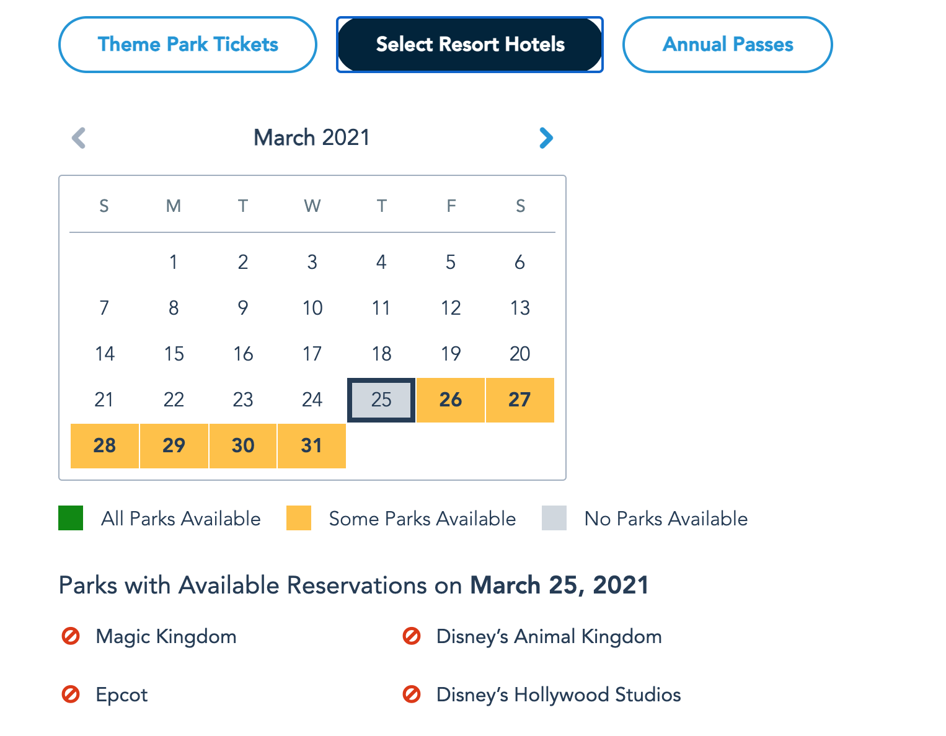Click yellow Some Parks Available swatch
The image size is (946, 736).
tap(299, 519)
